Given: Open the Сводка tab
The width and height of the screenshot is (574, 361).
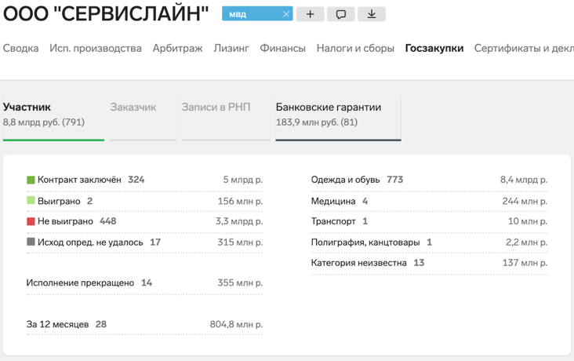Looking at the screenshot, I should pos(20,48).
